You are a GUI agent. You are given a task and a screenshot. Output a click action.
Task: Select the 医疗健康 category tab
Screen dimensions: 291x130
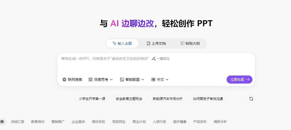click(180, 122)
